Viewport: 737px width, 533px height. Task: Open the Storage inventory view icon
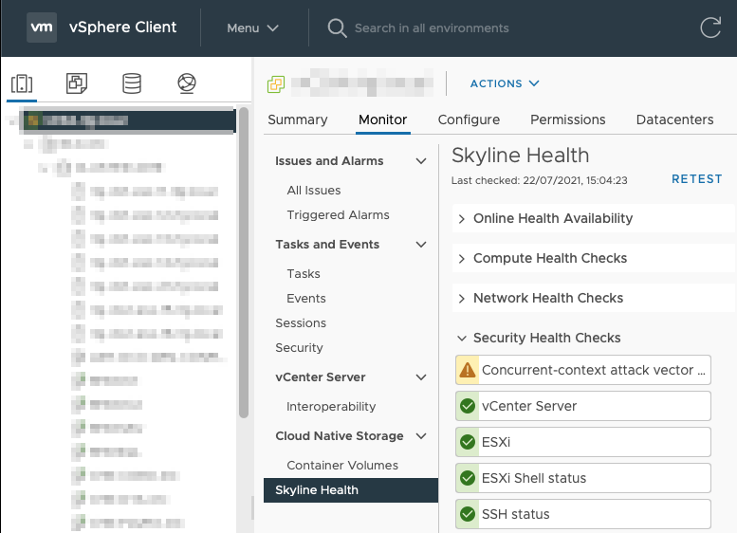tap(132, 83)
